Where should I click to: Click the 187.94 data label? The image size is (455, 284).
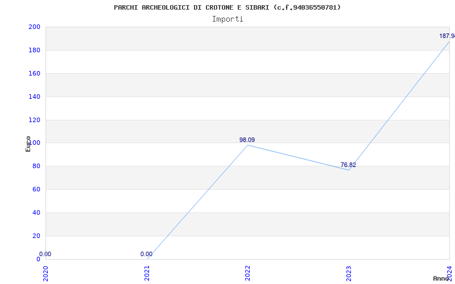447,36
